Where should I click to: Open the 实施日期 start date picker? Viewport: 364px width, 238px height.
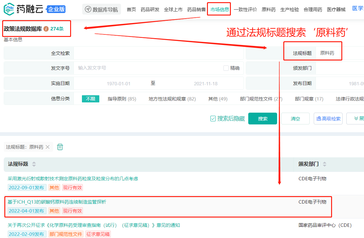(119, 83)
